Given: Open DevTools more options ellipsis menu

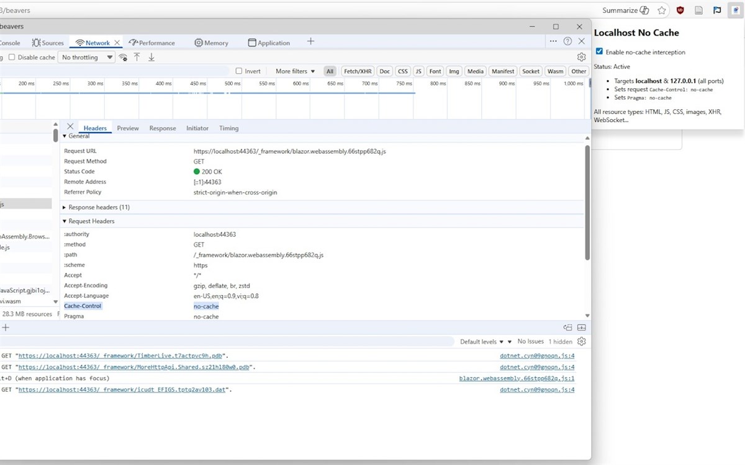Looking at the screenshot, I should click(x=553, y=41).
